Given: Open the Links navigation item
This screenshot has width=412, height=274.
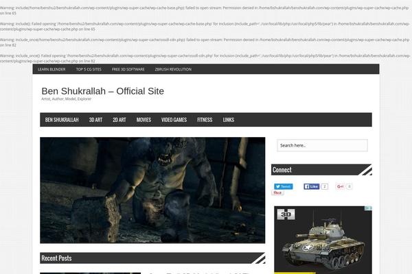Looking at the screenshot, I should pos(229,120).
